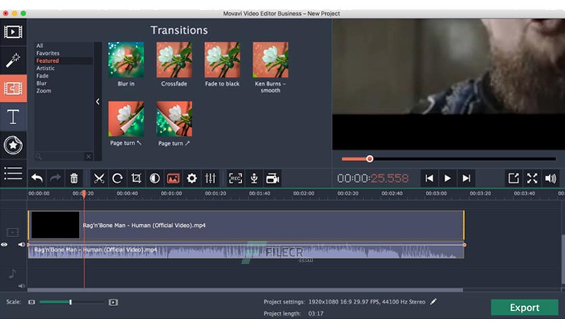Choose the Fade to black transition
This screenshot has height=327, width=565.
pyautogui.click(x=222, y=59)
